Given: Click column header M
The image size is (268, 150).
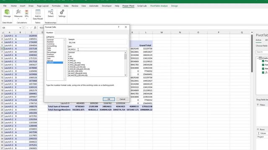Looking at the screenshot, I should click(162, 32).
